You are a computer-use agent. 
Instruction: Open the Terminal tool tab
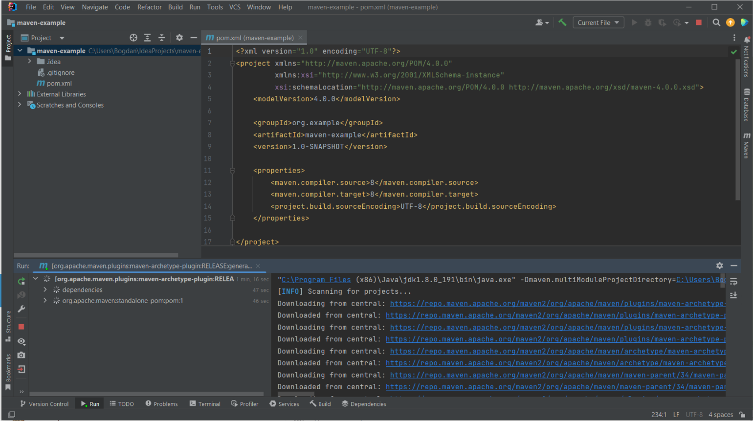coord(205,404)
